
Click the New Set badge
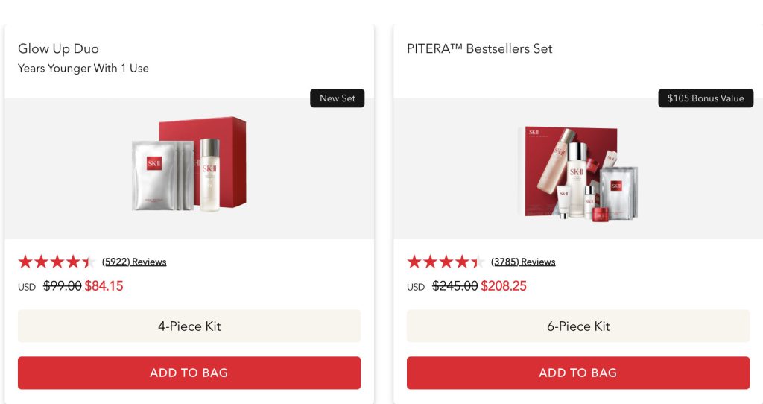[x=338, y=98]
